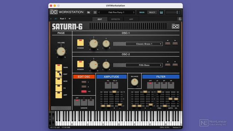Screen dimensions: 233x131
Task: Click the preset list icon in header
Action: click(x=95, y=12)
